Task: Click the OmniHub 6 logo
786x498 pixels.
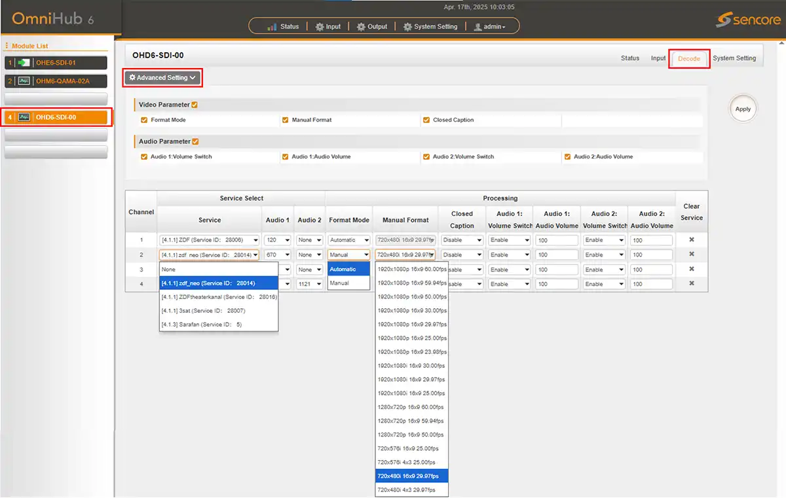Action: (52, 18)
